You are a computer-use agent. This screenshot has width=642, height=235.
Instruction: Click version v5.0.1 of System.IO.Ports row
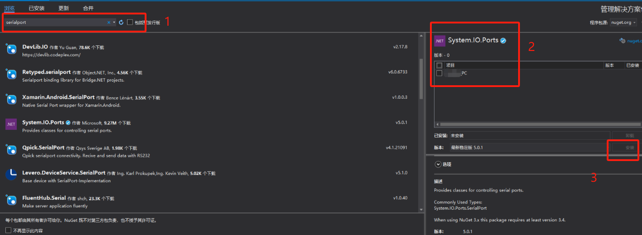pos(401,122)
